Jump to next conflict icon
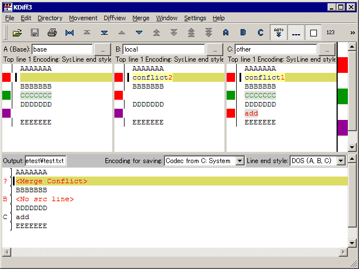This screenshot has width=359, height=269. tap(174, 33)
